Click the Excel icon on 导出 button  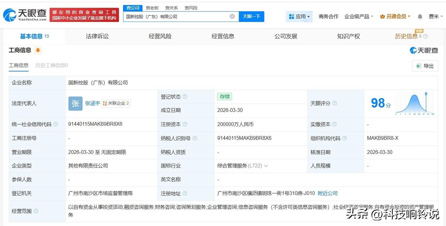[x=418, y=66]
